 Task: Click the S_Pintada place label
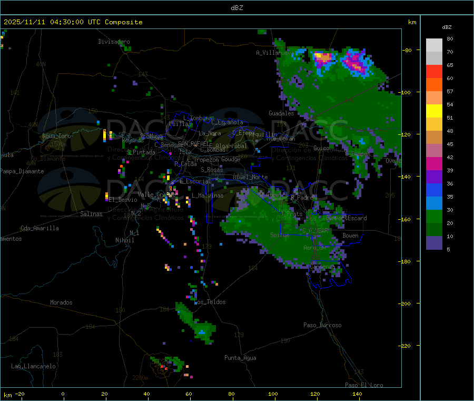pos(141,152)
